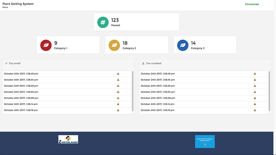This screenshot has height=155, width=276.
Task: Click the green hash Passed icon
Action: [103, 22]
